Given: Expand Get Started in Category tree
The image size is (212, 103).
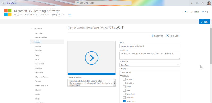Looking at the screenshot, I should pyautogui.click(x=121, y=72).
